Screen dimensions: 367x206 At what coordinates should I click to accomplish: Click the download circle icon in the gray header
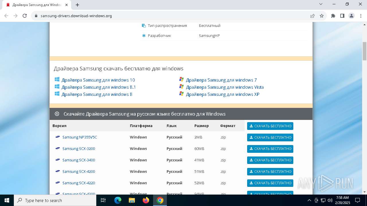tap(57, 114)
